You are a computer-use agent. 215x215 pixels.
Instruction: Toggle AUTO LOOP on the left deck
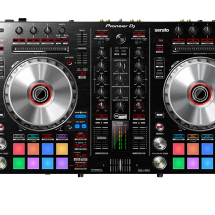(x=81, y=136)
